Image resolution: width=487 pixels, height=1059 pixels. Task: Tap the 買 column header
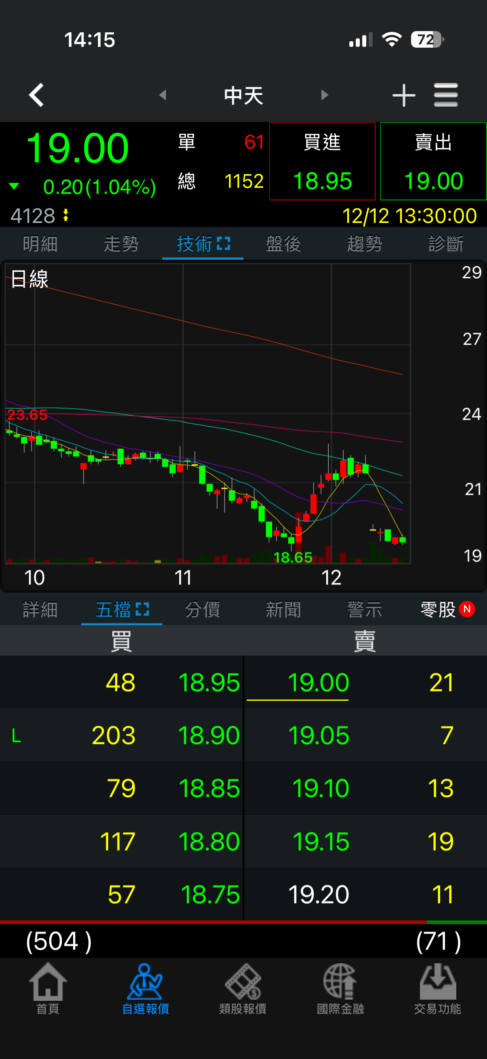[121, 641]
